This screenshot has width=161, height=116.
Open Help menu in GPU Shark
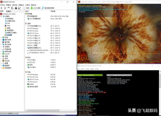point(92,69)
